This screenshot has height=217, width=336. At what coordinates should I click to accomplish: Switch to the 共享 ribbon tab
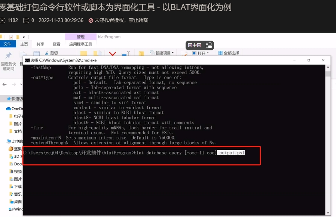click(40, 44)
